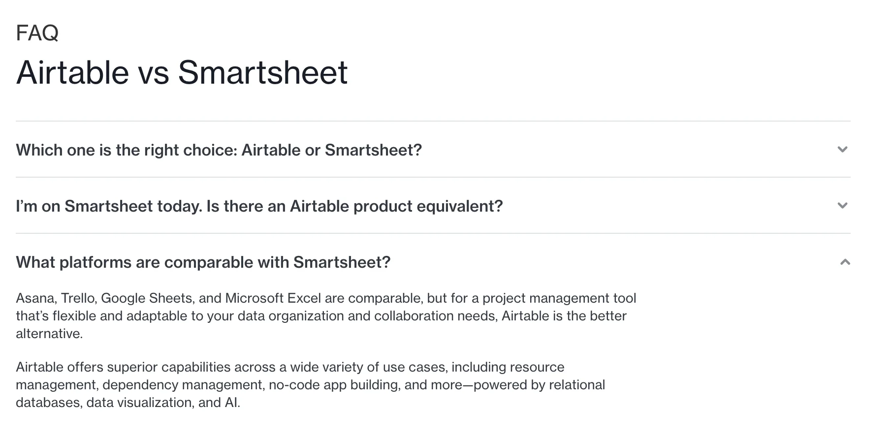Open the Smartsheet product equivalent question
Image resolution: width=894 pixels, height=439 pixels.
[259, 206]
